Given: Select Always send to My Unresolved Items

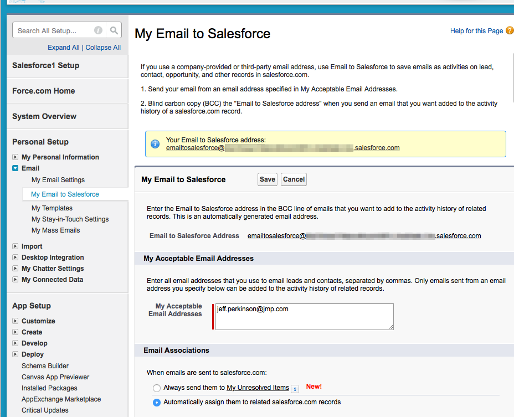Looking at the screenshot, I should tap(157, 388).
